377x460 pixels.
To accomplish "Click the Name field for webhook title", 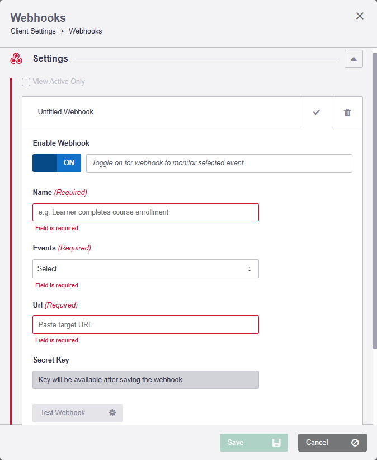I will (x=145, y=212).
